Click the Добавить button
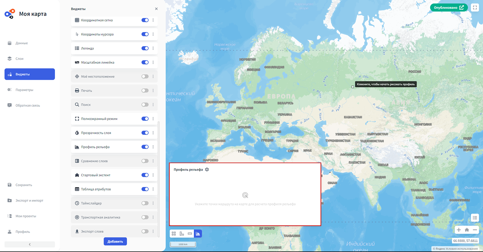 pyautogui.click(x=115, y=241)
